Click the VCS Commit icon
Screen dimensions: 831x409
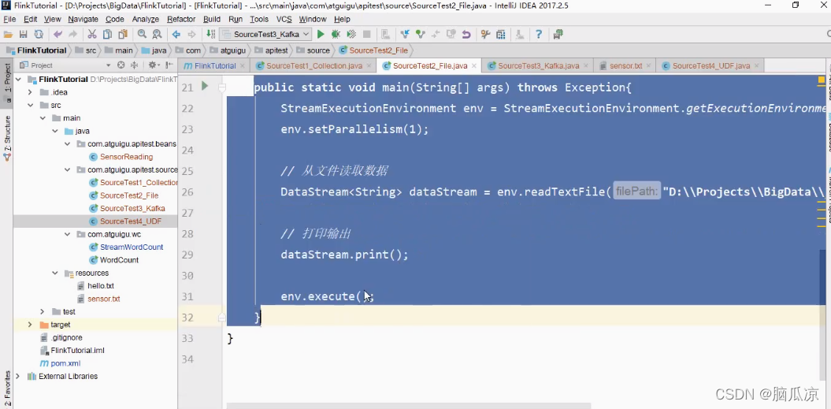point(421,35)
